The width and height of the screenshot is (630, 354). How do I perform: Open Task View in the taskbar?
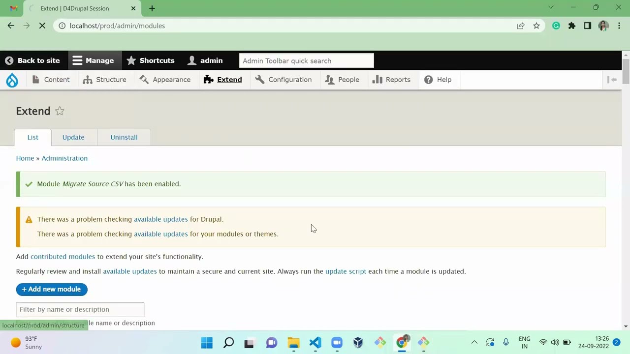tap(249, 343)
